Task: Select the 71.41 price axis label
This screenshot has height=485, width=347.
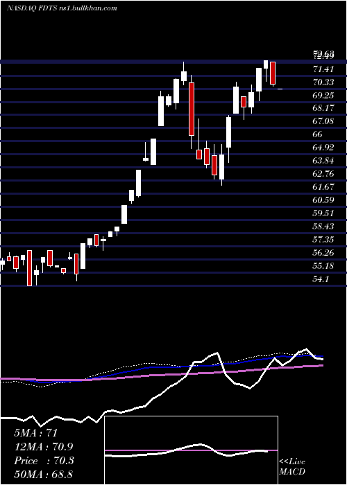Action: 323,69
